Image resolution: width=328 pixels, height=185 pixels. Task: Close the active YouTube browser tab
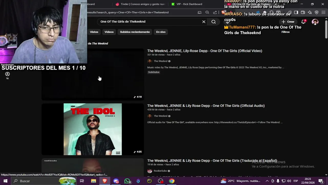[276, 4]
